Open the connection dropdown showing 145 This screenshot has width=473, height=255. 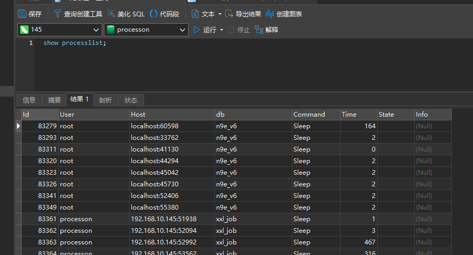(x=60, y=30)
